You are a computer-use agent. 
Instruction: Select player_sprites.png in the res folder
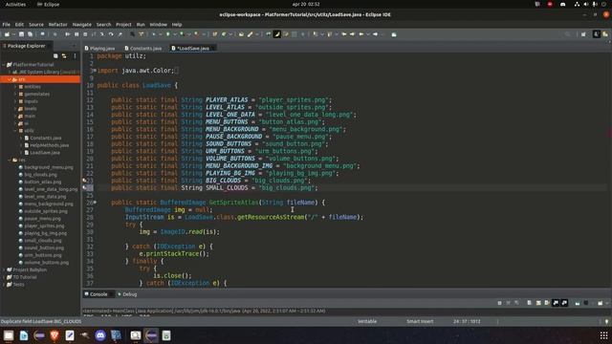tap(44, 226)
